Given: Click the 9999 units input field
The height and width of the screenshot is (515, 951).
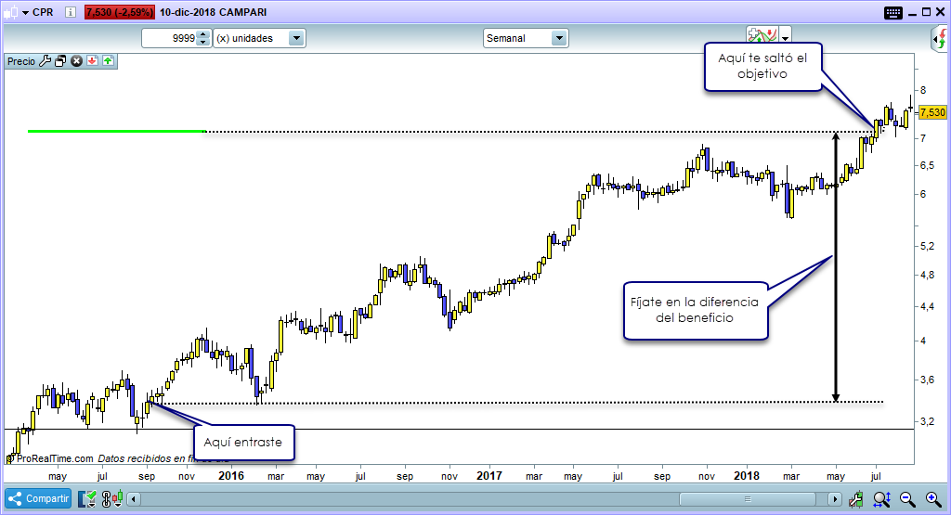Looking at the screenshot, I should (x=170, y=38).
